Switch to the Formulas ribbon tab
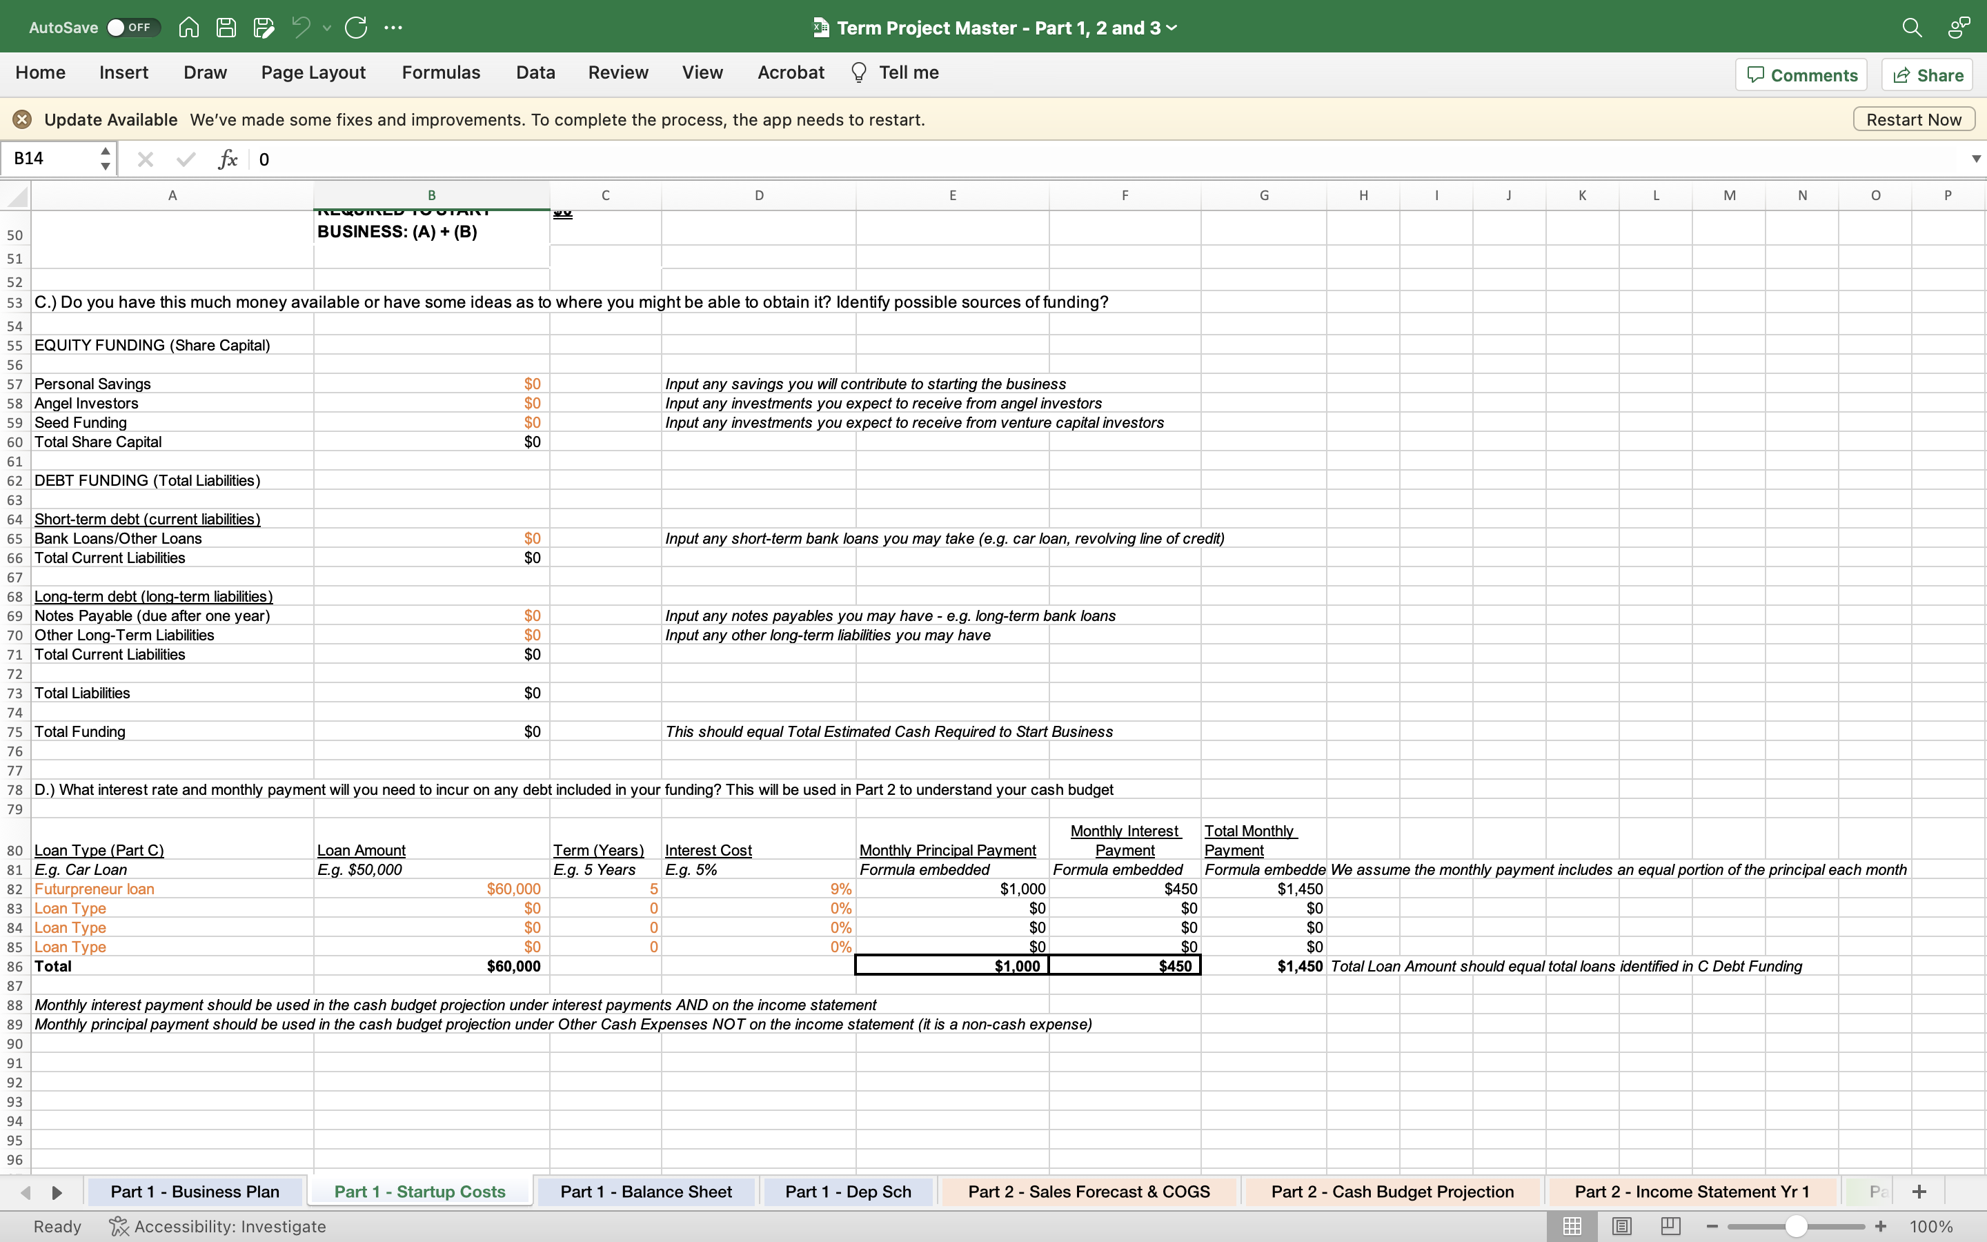Screen dimensions: 1987x1242 tap(440, 72)
